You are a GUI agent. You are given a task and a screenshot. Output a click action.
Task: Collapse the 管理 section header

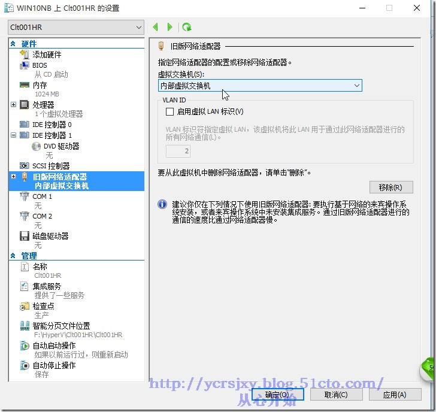(13, 256)
